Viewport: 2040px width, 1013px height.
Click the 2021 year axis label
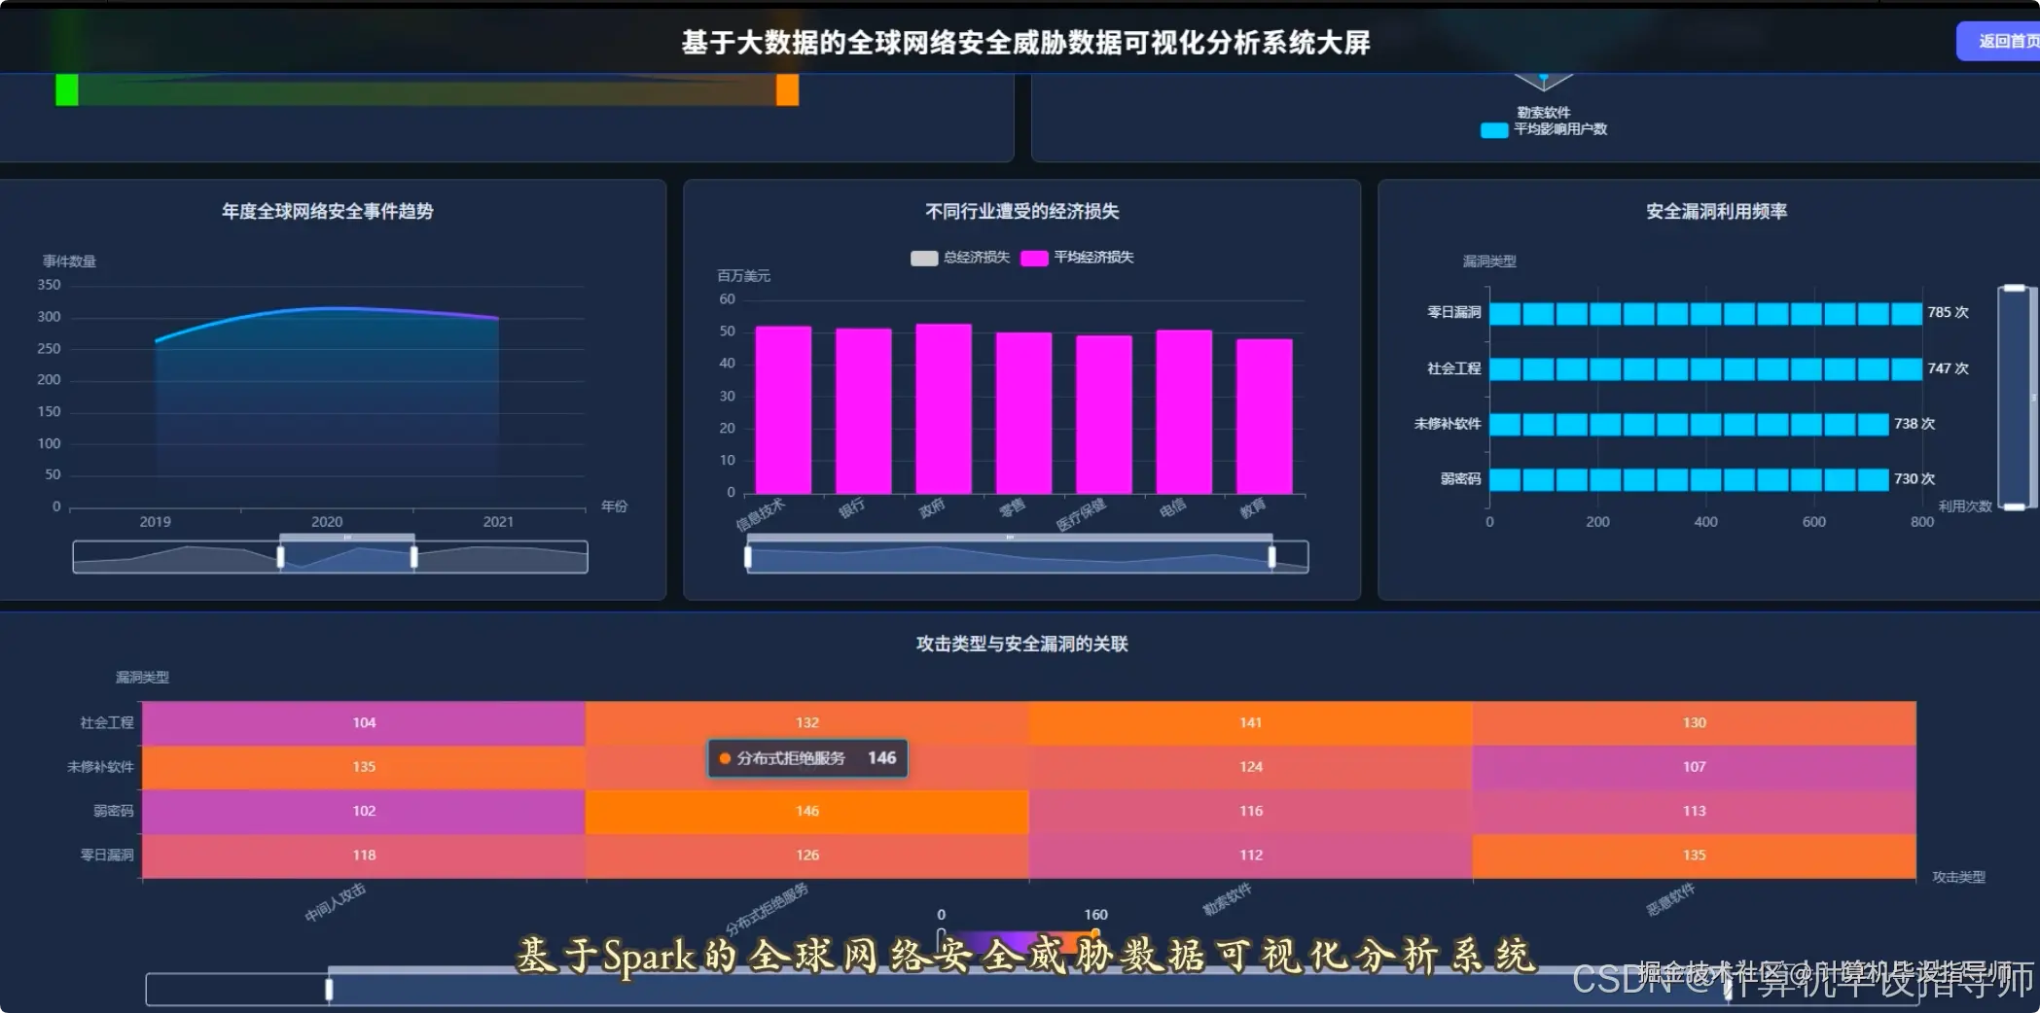(498, 522)
